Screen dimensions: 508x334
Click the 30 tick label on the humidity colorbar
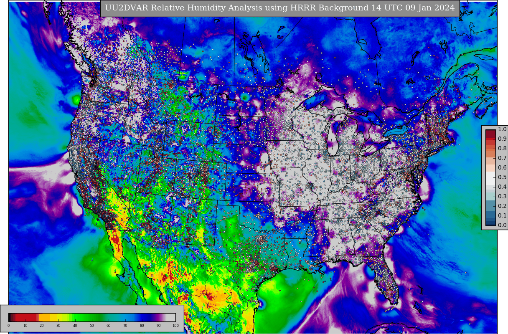58,325
